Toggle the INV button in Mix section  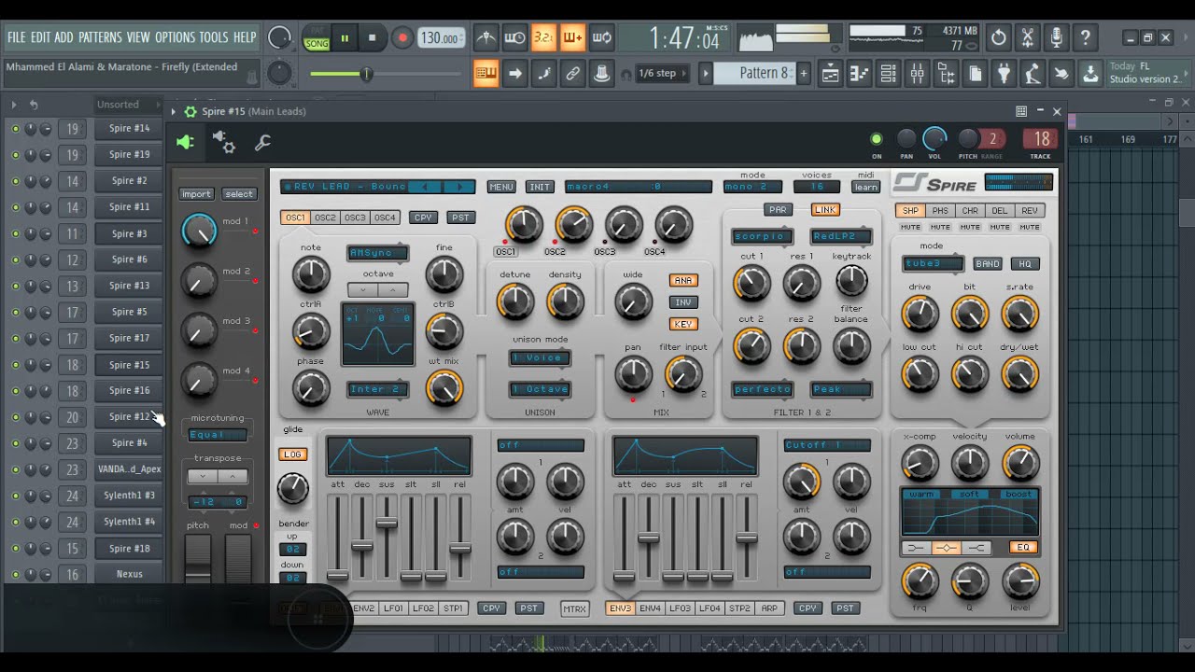(683, 302)
